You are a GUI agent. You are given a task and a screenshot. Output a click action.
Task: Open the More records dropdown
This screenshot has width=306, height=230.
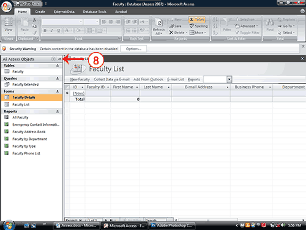[198, 33]
